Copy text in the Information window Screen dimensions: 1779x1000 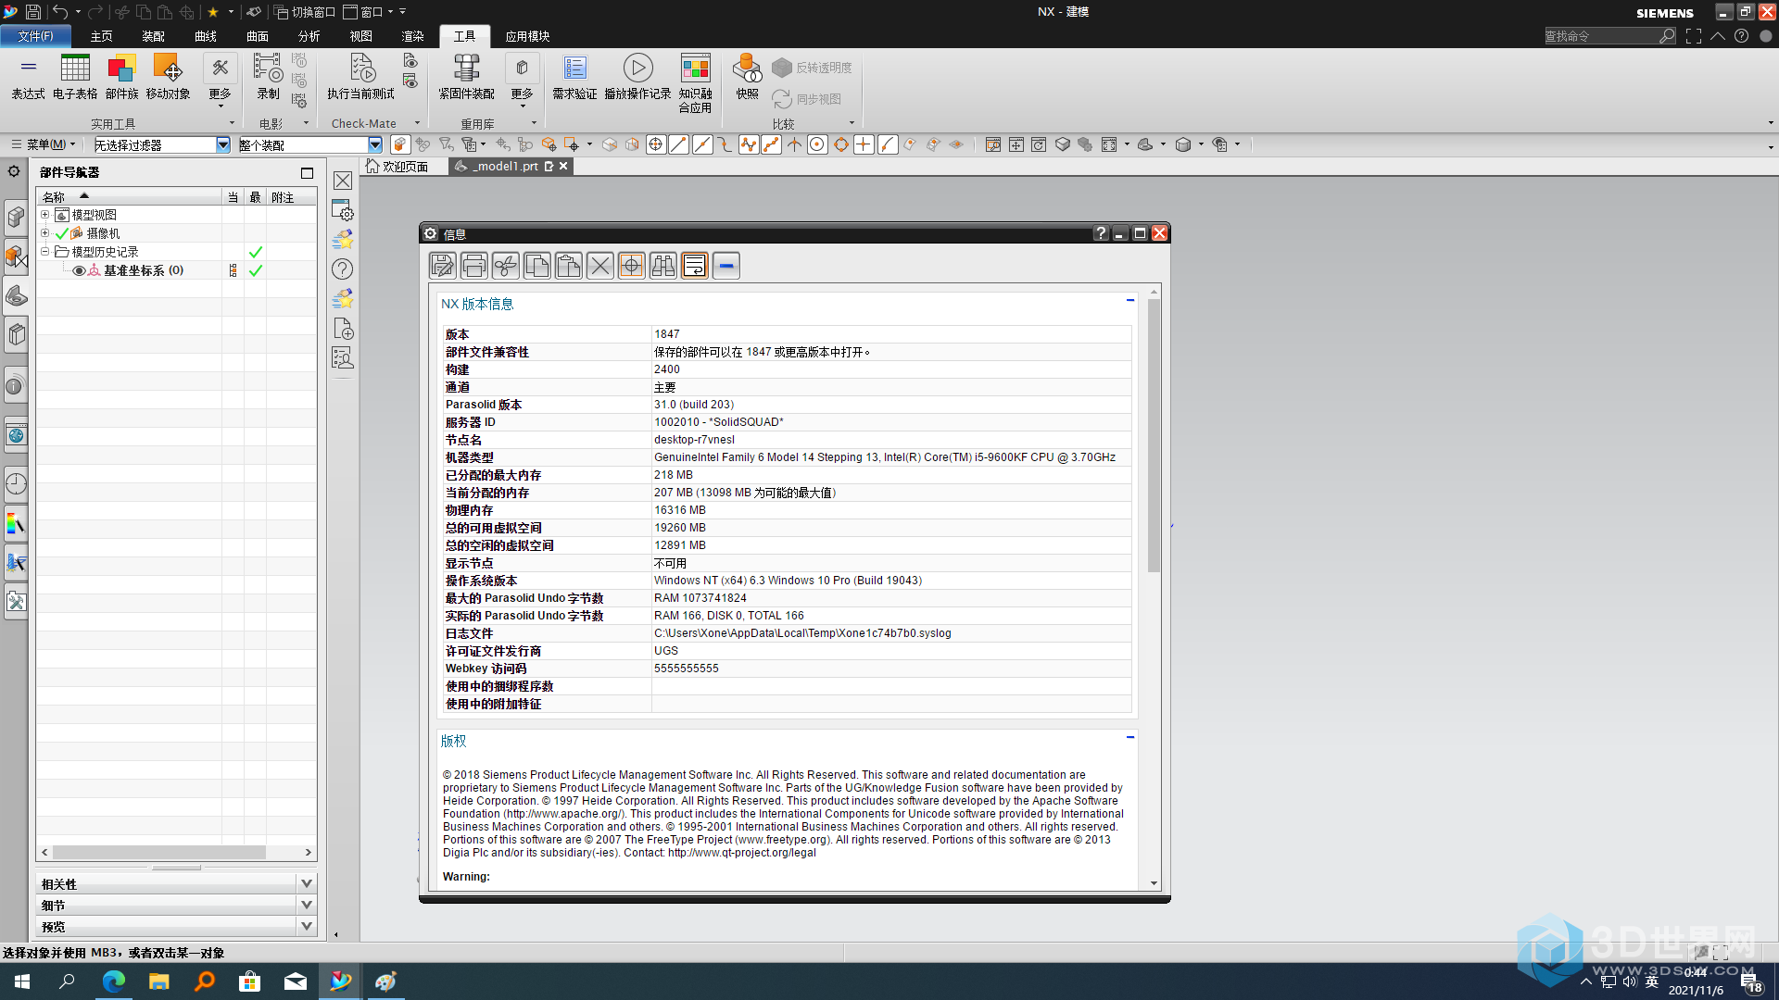[x=536, y=266]
